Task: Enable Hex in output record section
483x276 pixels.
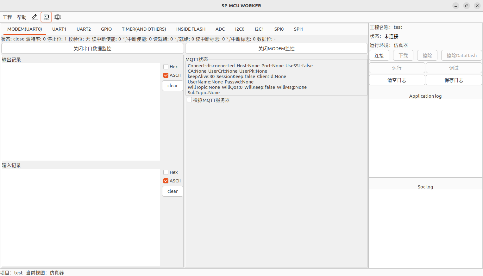Action: pos(166,67)
